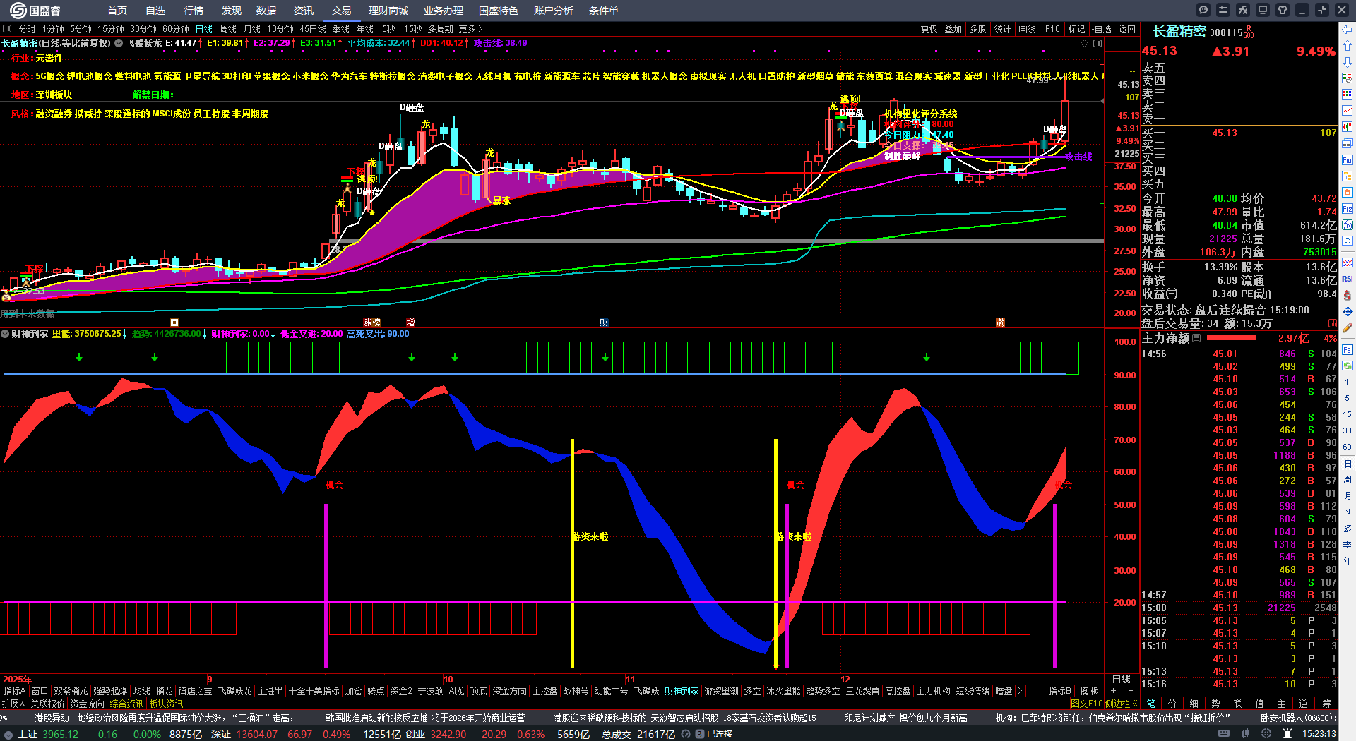1356x741 pixels.
Task: Click the F10 button in chart toolbar
Action: coord(1052,29)
